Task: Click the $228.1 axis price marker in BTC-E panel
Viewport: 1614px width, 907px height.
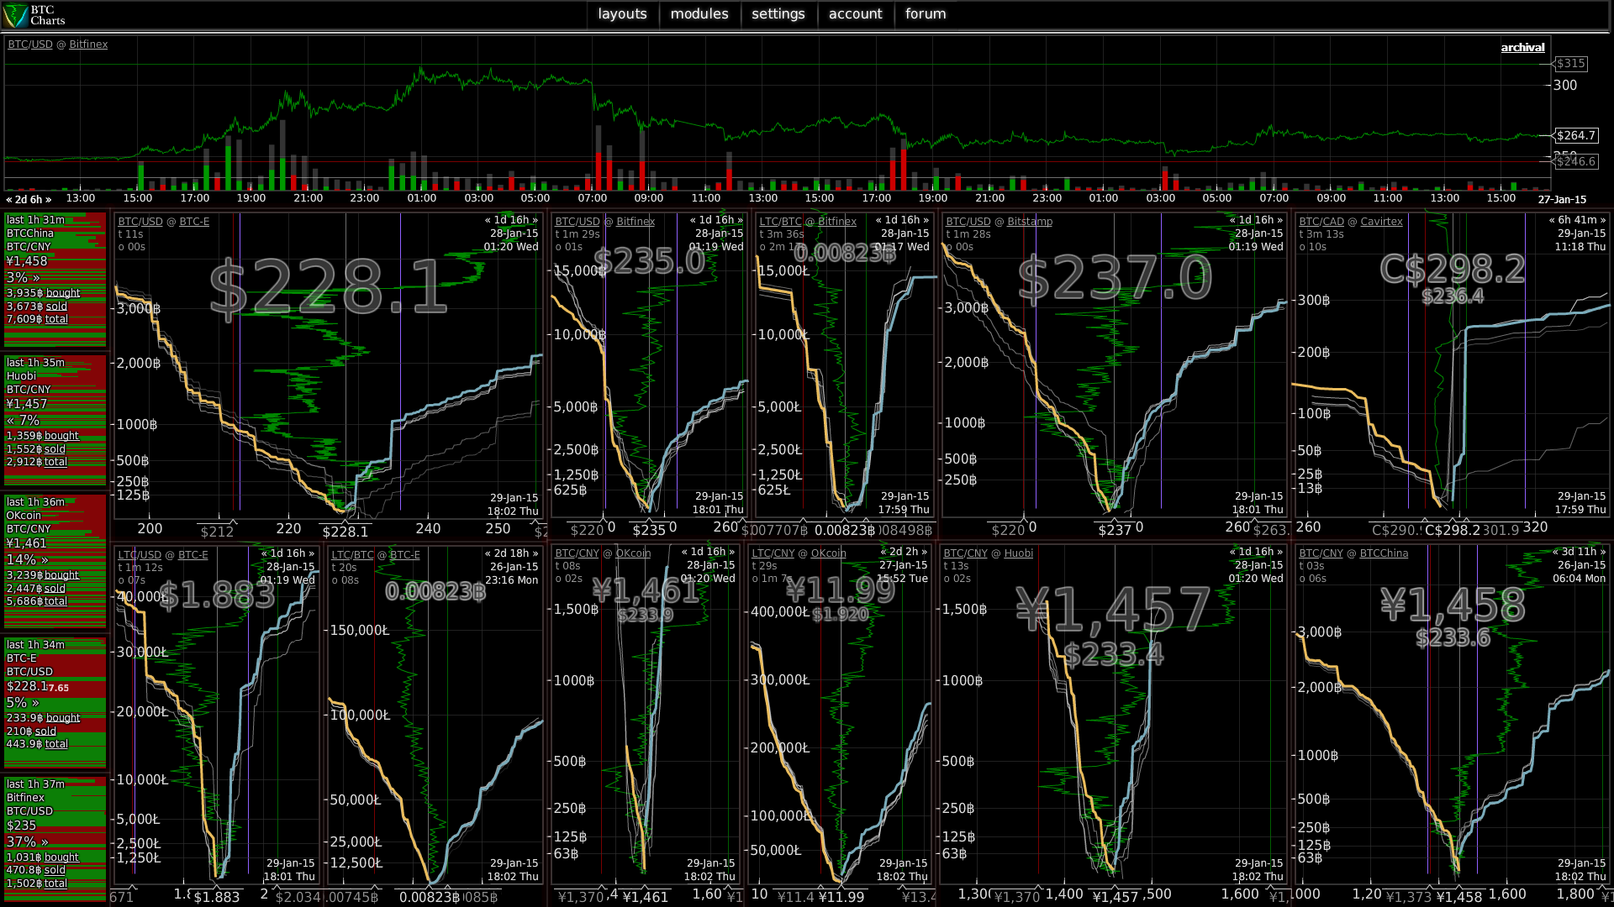Action: click(x=345, y=532)
